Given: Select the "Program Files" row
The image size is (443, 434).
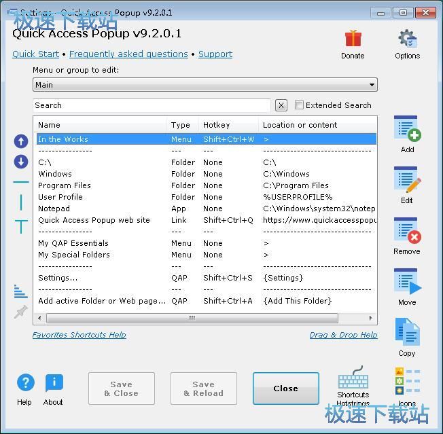Looking at the screenshot, I should pyautogui.click(x=207, y=185).
